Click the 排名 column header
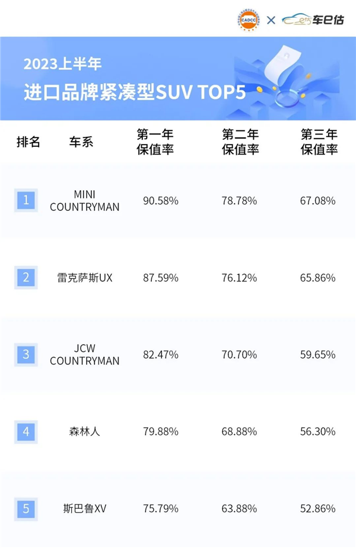The height and width of the screenshot is (548, 356). [28, 142]
